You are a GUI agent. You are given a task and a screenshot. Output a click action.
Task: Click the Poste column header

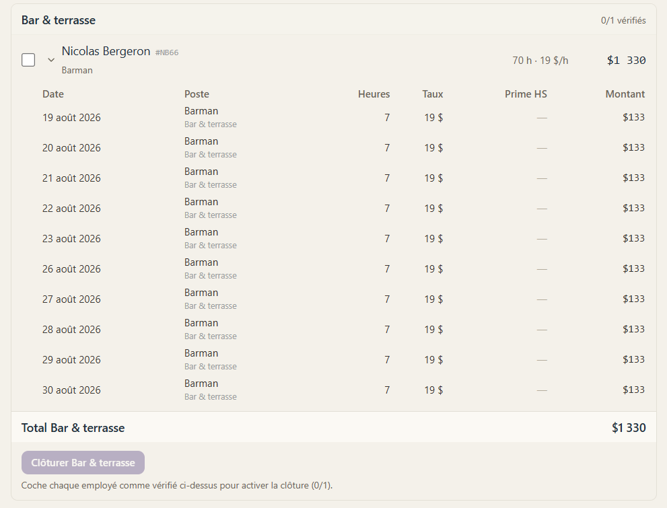tap(197, 94)
